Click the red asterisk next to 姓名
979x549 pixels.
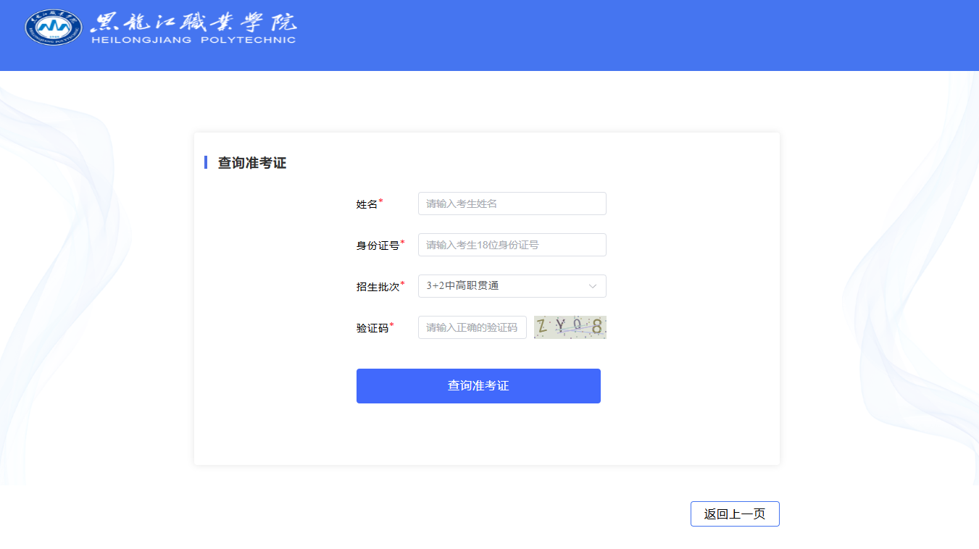click(381, 201)
